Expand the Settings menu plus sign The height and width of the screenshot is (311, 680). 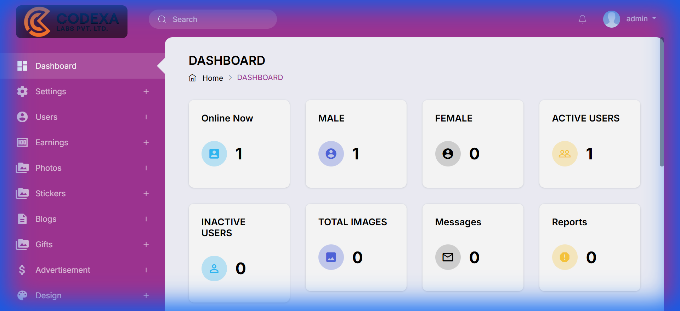click(x=146, y=91)
